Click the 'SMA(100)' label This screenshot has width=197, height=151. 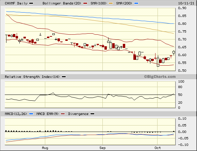point(99,3)
